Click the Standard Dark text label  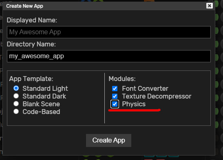click(44, 96)
